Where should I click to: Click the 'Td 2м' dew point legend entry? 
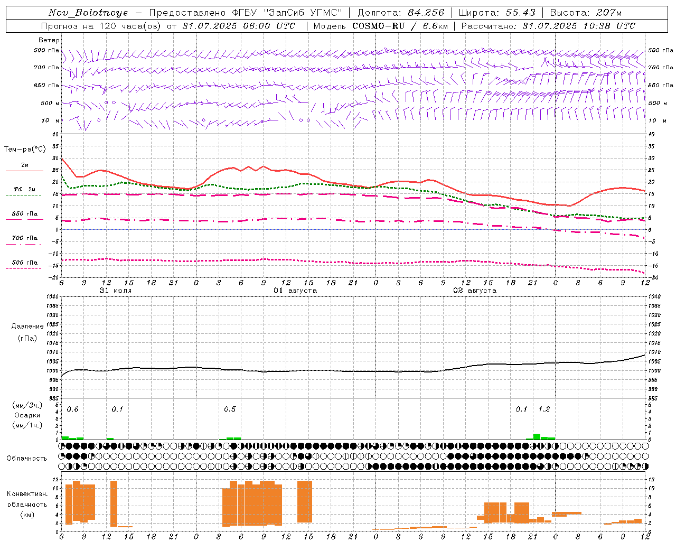pos(24,189)
